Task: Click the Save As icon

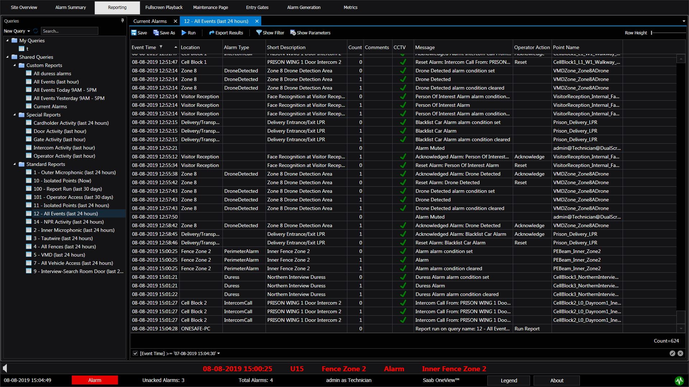Action: coord(156,33)
